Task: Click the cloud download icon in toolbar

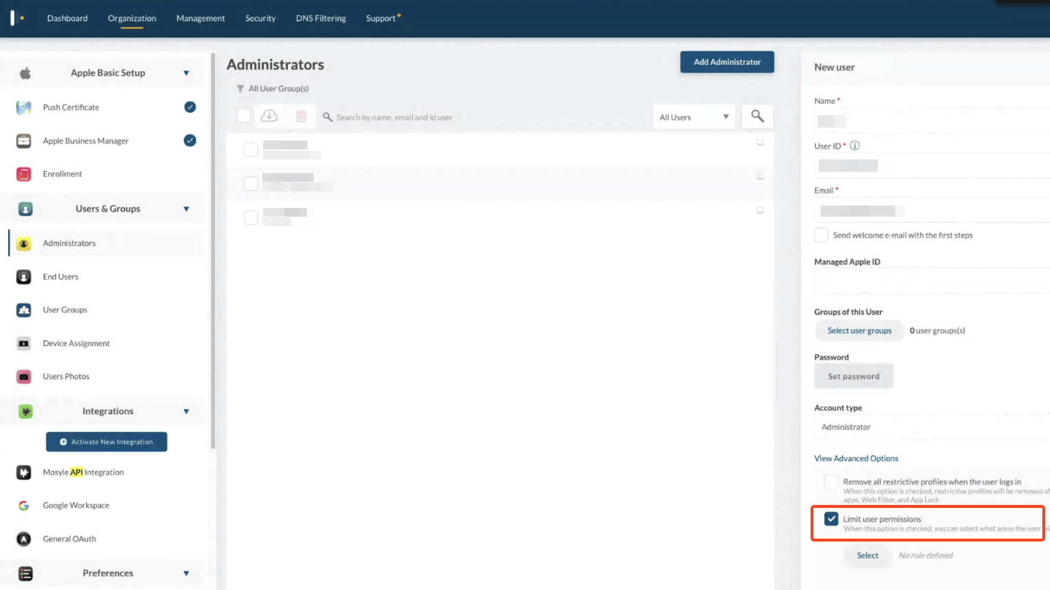Action: (269, 116)
